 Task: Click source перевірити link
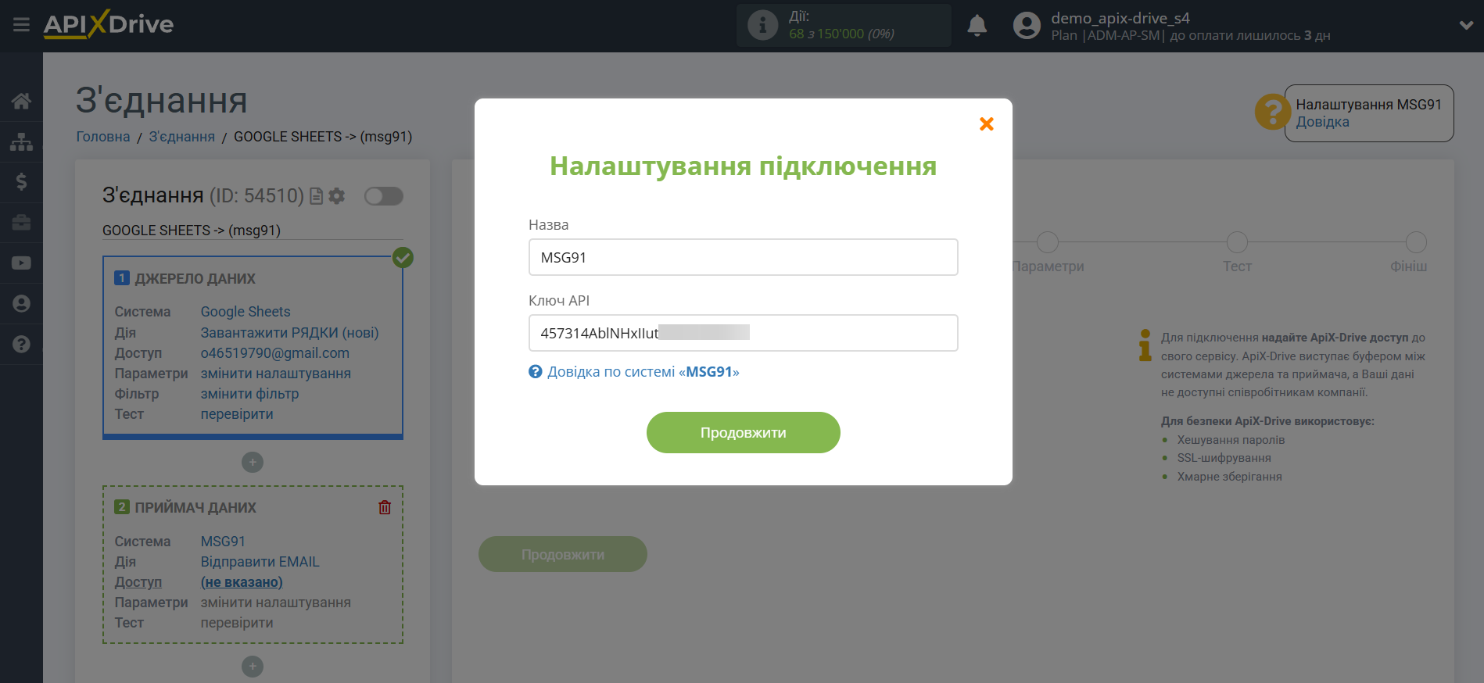tap(237, 414)
